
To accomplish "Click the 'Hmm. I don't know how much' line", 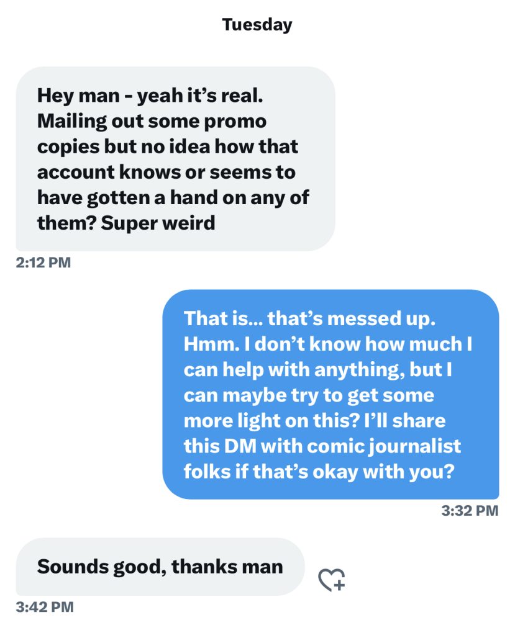I will click(x=327, y=344).
